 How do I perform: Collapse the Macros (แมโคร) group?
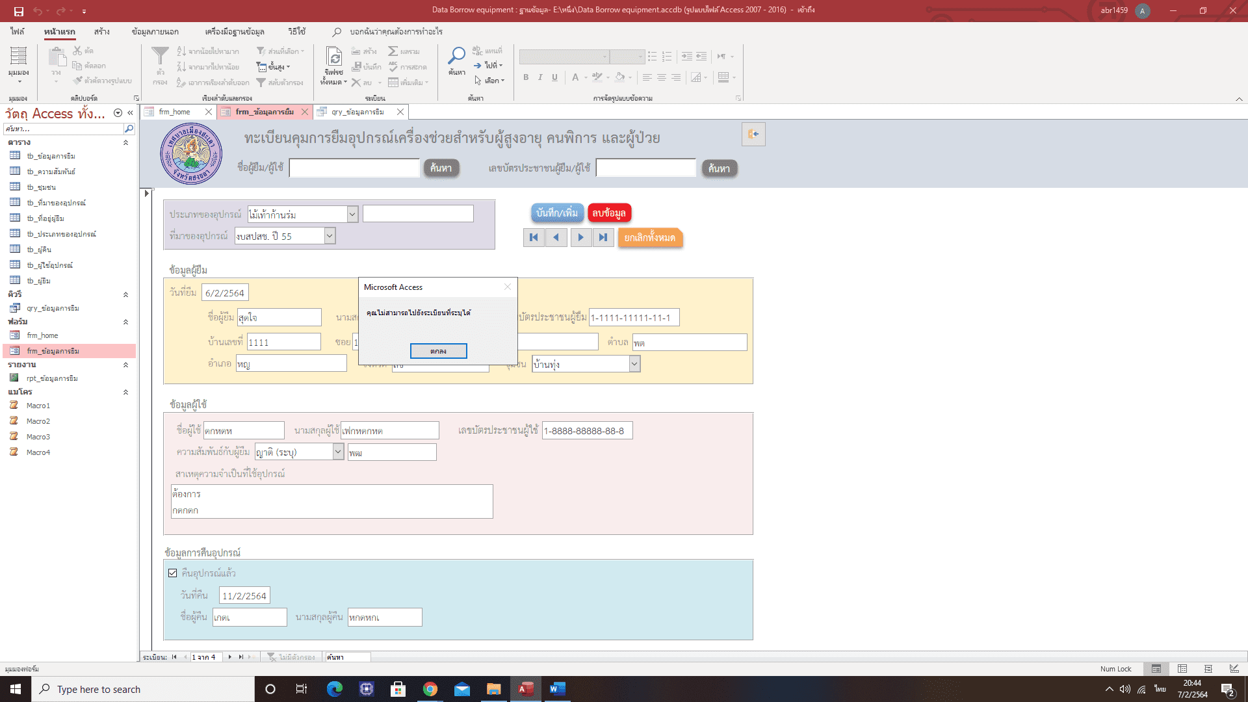(125, 392)
